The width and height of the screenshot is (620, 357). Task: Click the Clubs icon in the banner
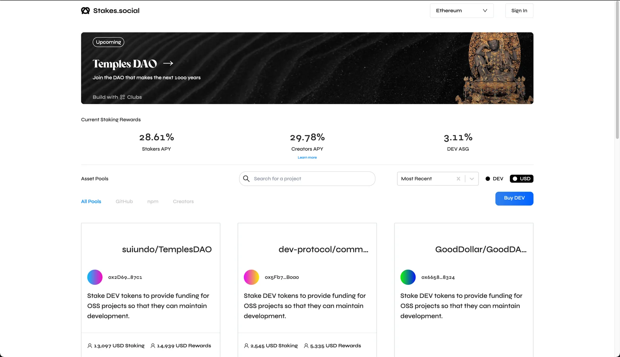pyautogui.click(x=123, y=97)
